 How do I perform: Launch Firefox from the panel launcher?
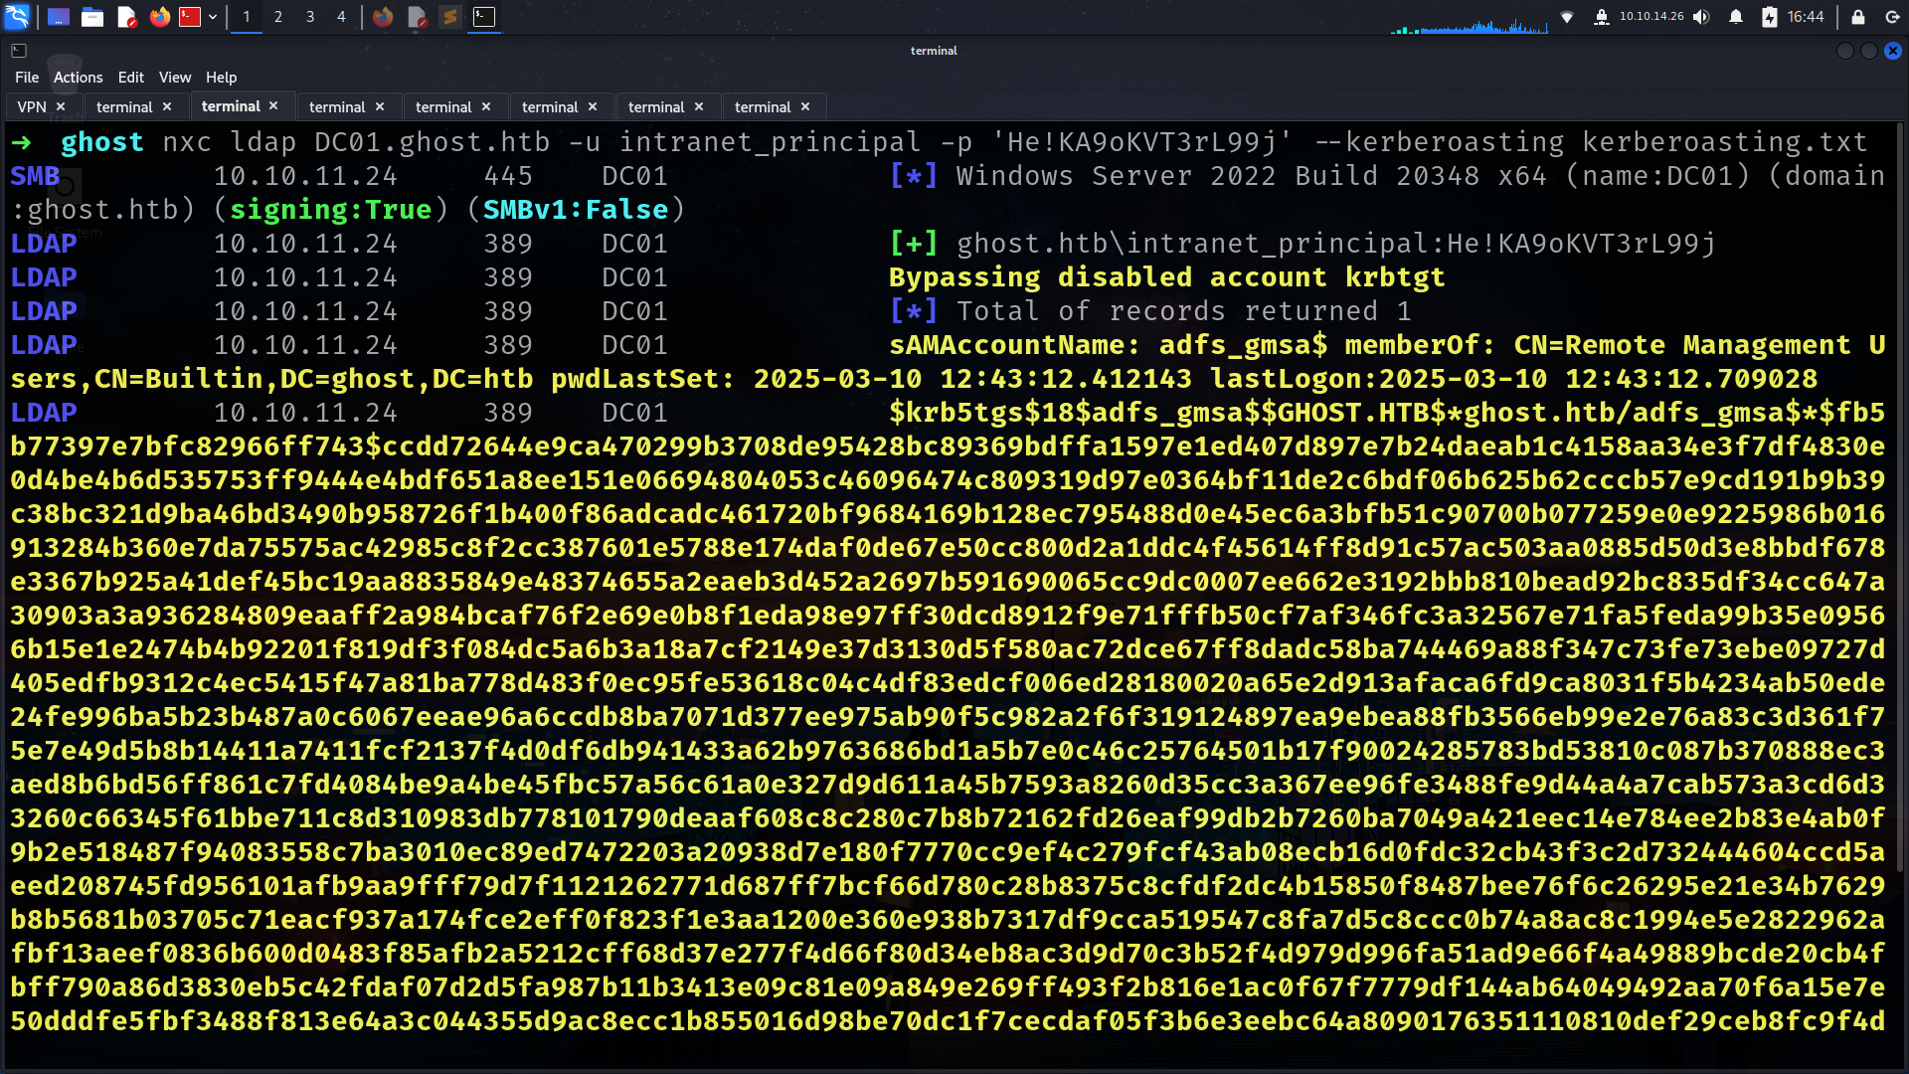click(x=159, y=17)
